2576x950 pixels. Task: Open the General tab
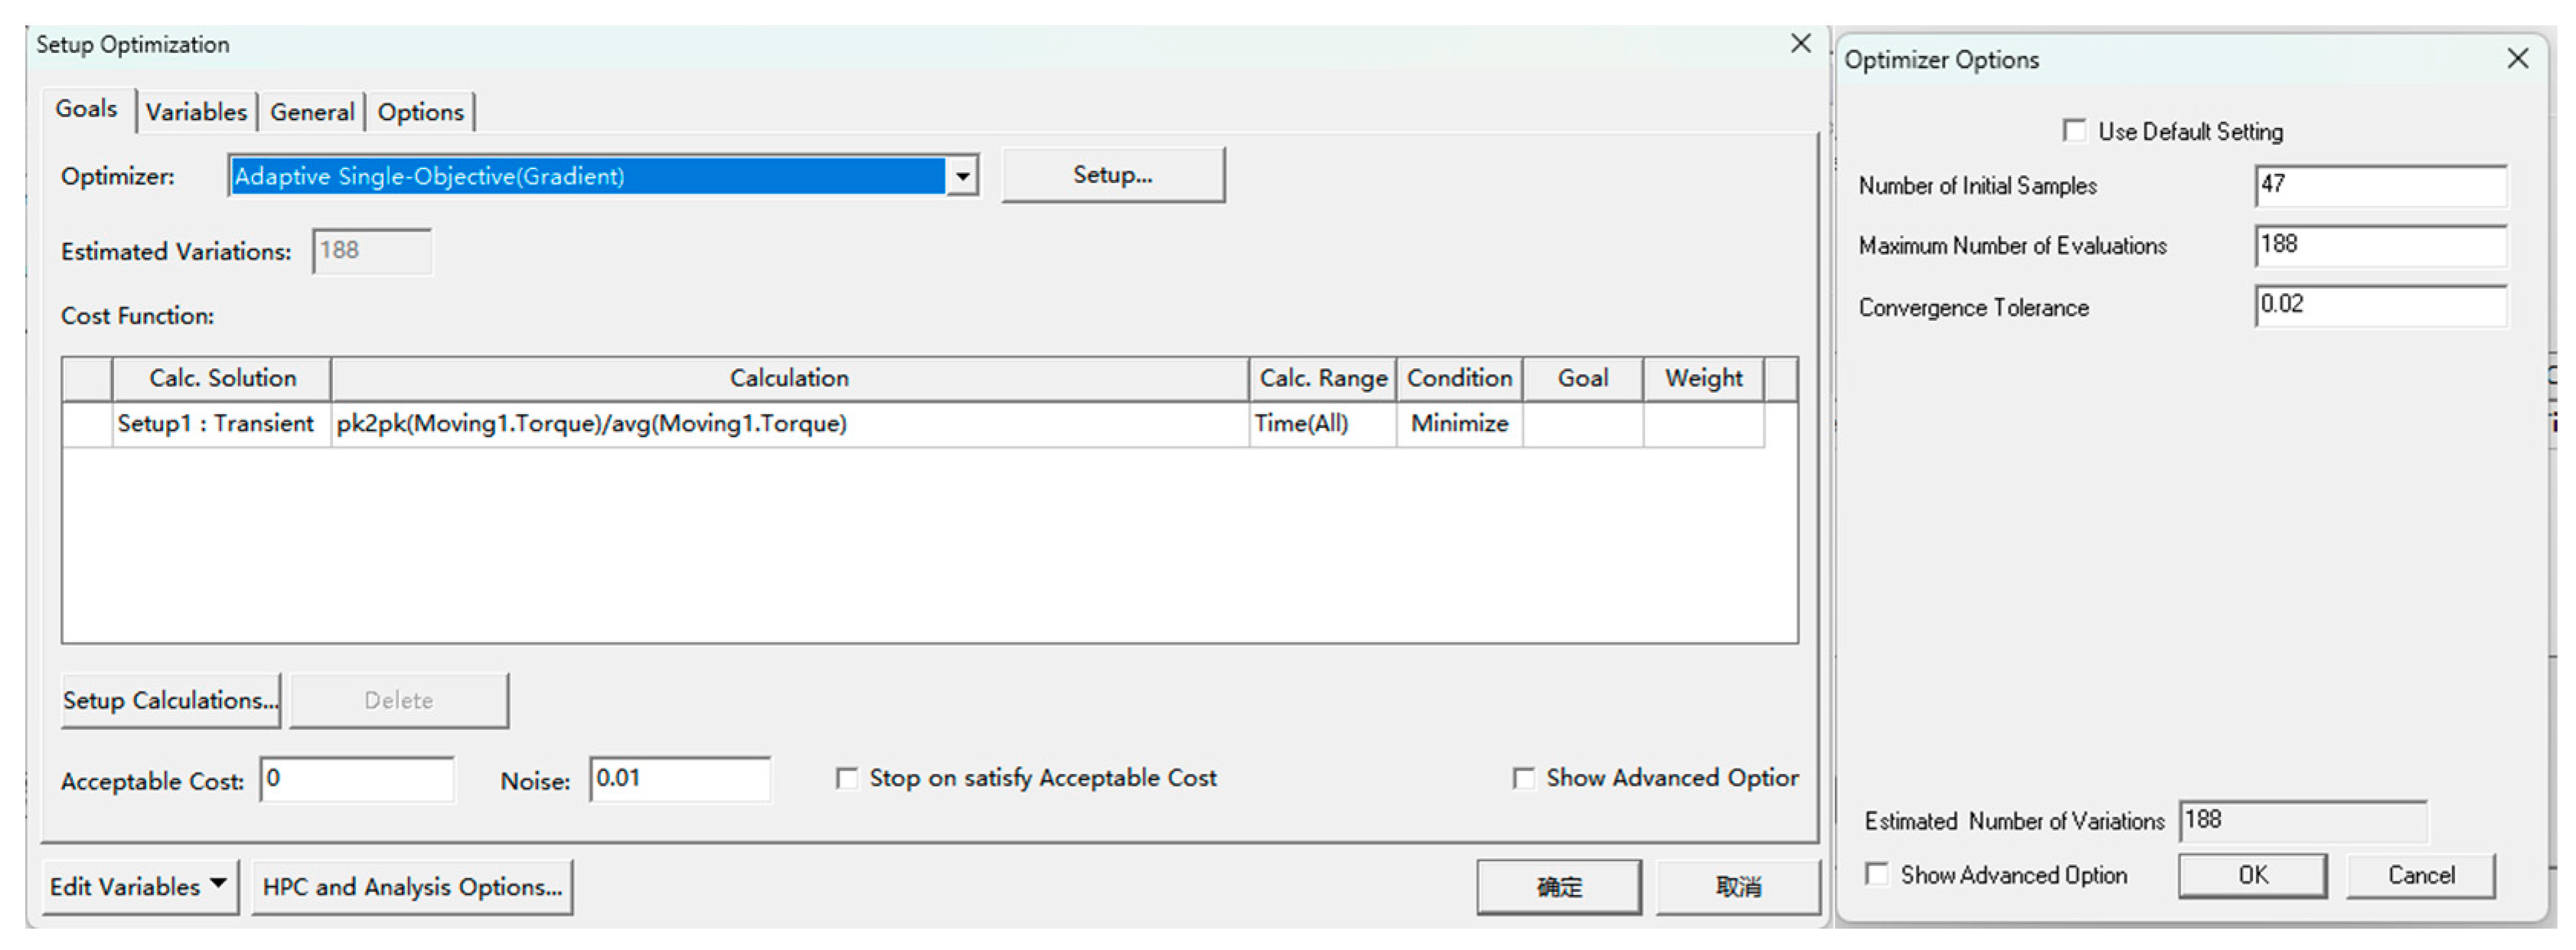[312, 112]
